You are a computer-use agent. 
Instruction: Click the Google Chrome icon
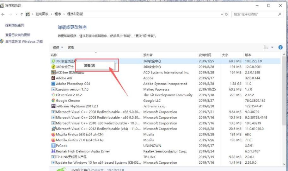(53, 100)
